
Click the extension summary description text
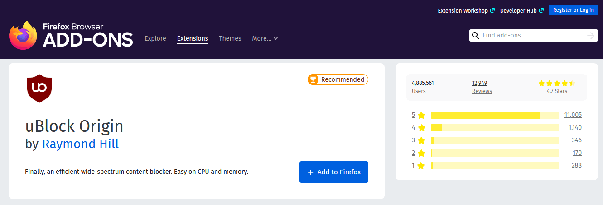(137, 172)
